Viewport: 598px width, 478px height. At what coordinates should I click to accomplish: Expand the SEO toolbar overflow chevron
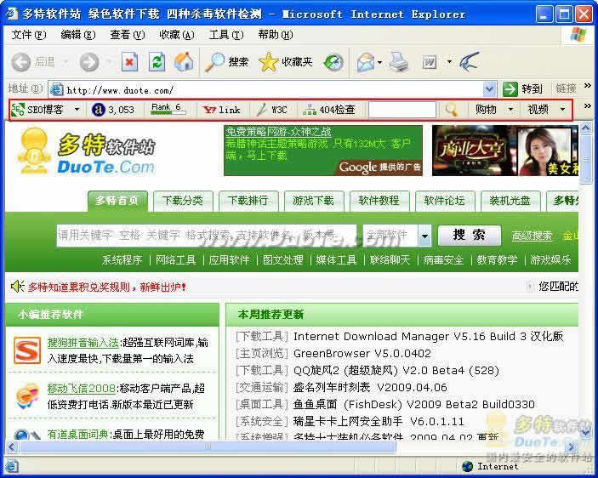(587, 106)
